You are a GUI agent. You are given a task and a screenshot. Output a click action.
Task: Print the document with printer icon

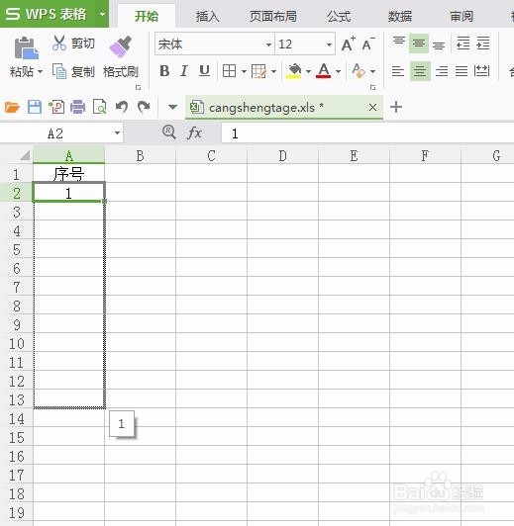click(78, 107)
